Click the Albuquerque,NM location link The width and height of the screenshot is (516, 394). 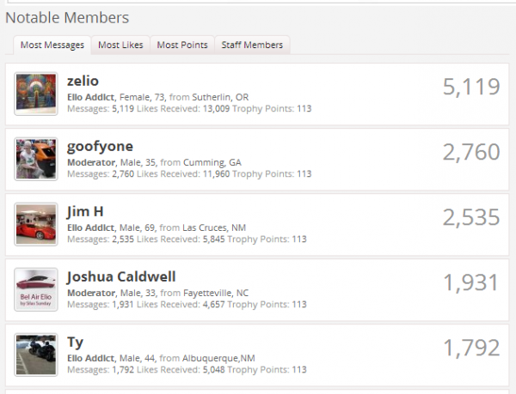[x=225, y=358]
